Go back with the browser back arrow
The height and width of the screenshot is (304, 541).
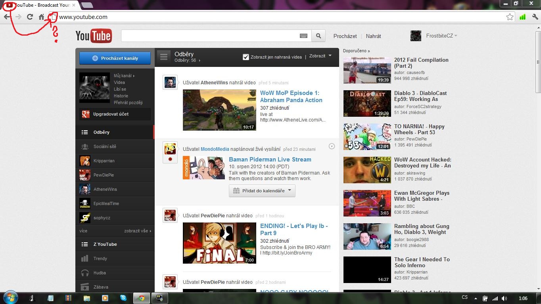pos(7,17)
